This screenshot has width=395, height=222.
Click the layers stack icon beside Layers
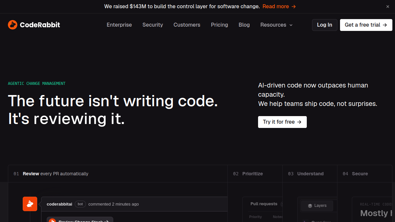point(310,206)
